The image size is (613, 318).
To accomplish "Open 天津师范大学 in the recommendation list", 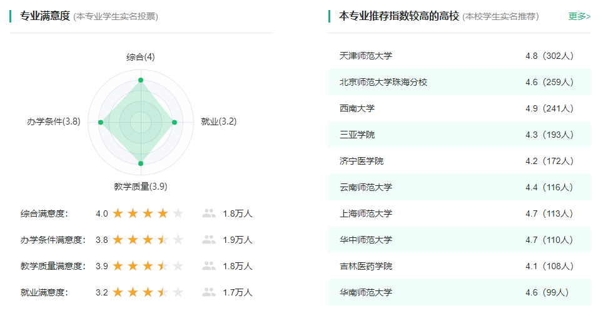I will pyautogui.click(x=366, y=56).
